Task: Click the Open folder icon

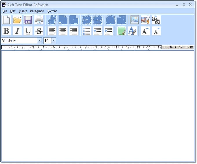Action: 17,20
